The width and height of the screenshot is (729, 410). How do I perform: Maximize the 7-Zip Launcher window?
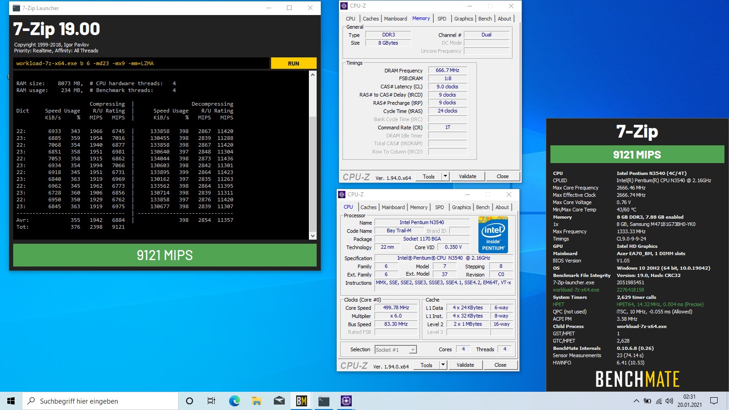click(x=289, y=8)
